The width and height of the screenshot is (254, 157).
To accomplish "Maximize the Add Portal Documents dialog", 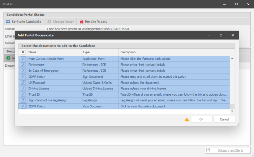I will pos(221,35).
